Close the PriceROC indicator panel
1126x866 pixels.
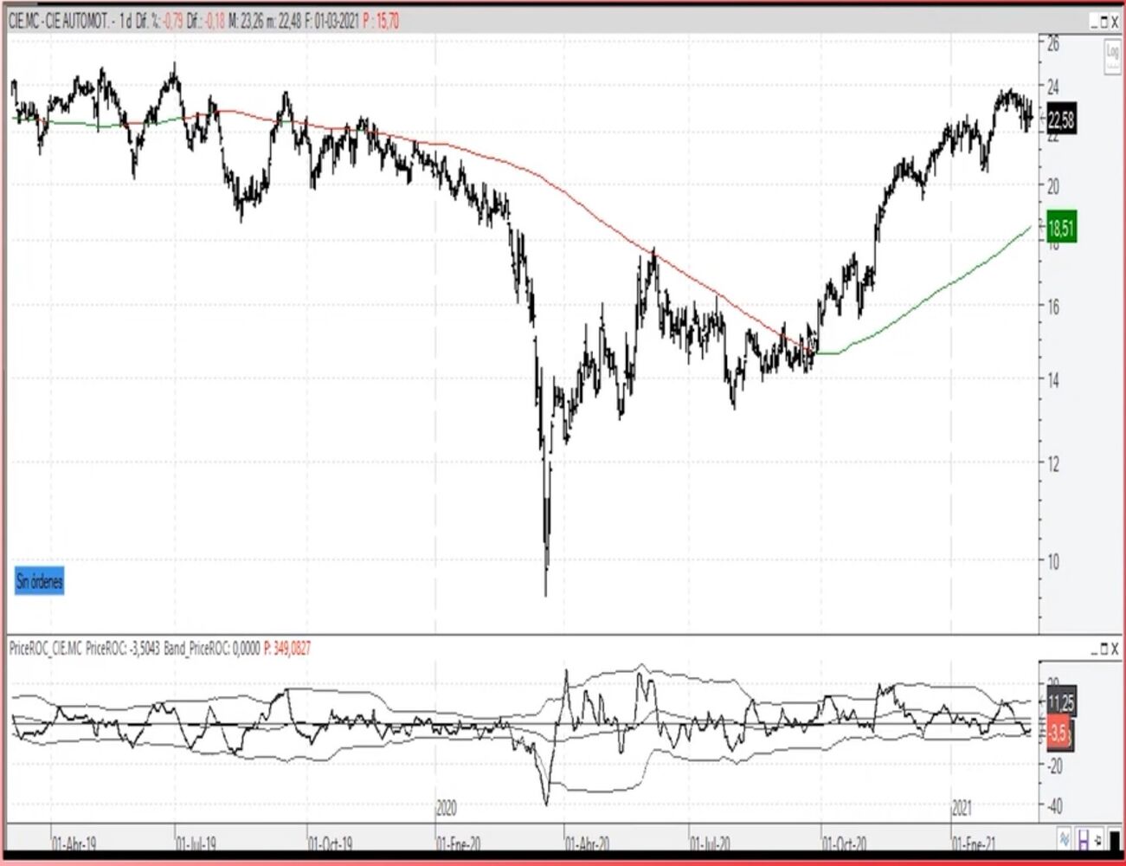click(1115, 649)
